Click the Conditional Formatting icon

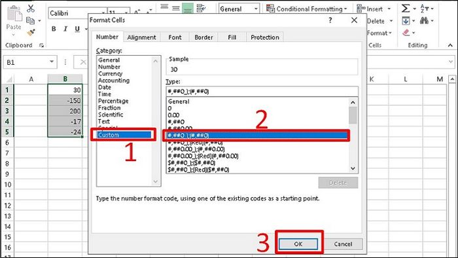pos(270,9)
